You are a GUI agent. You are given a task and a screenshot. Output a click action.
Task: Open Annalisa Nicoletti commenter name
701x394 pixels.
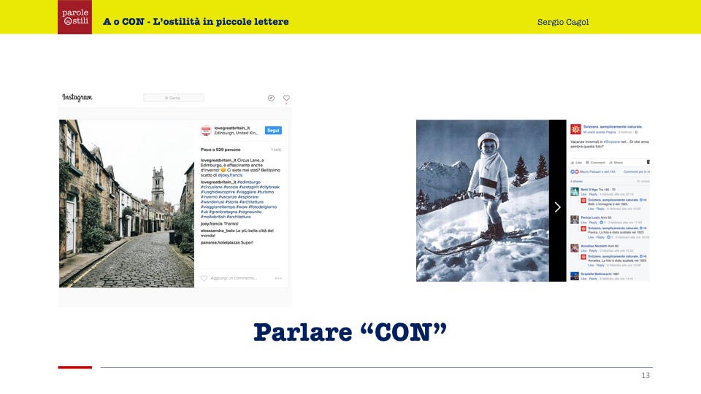(594, 246)
